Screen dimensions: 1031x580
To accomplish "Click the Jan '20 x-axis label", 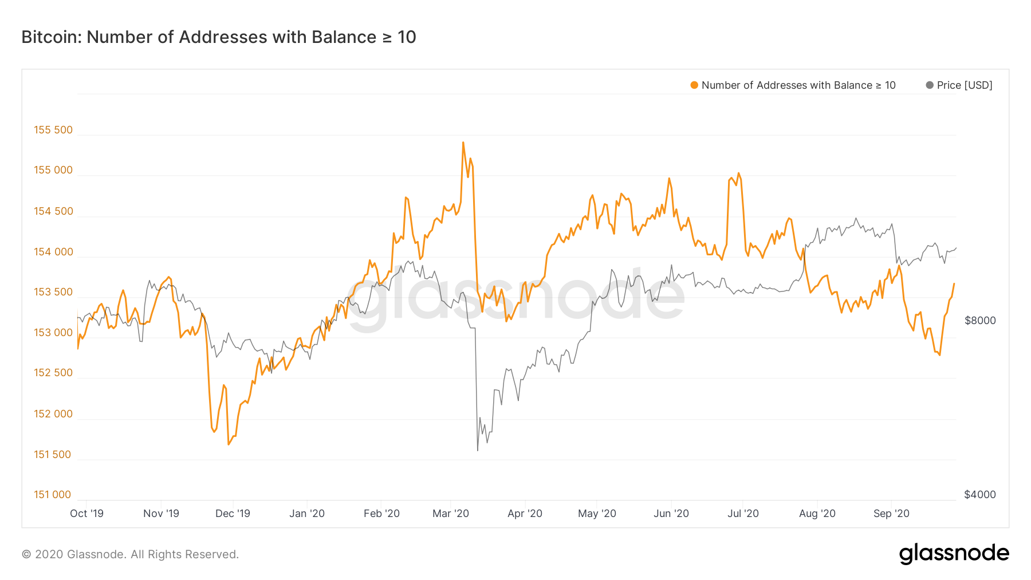I will click(306, 514).
